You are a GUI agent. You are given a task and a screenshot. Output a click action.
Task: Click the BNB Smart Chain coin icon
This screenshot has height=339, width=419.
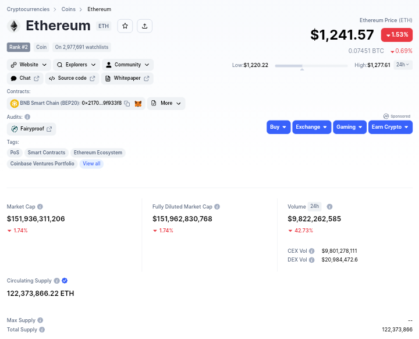point(14,103)
